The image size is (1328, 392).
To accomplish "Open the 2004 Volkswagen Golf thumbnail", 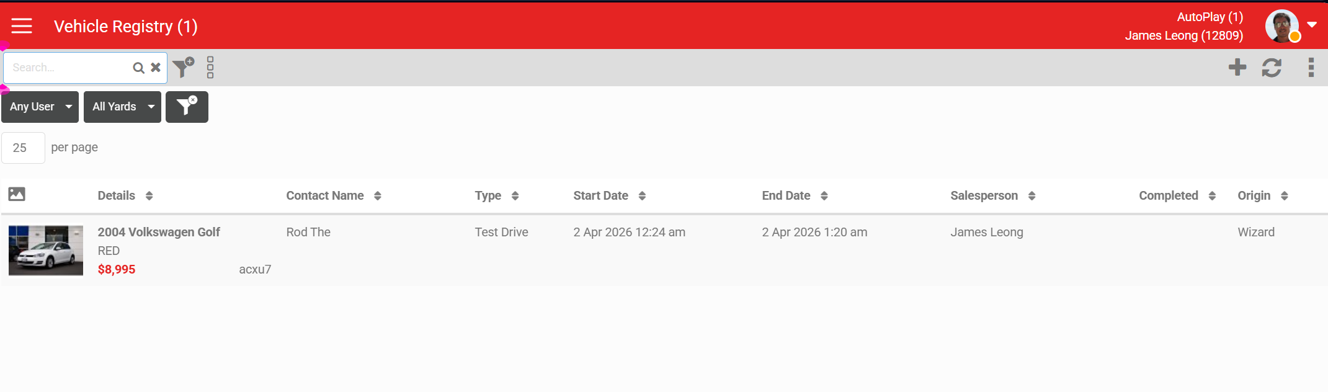I will (46, 251).
